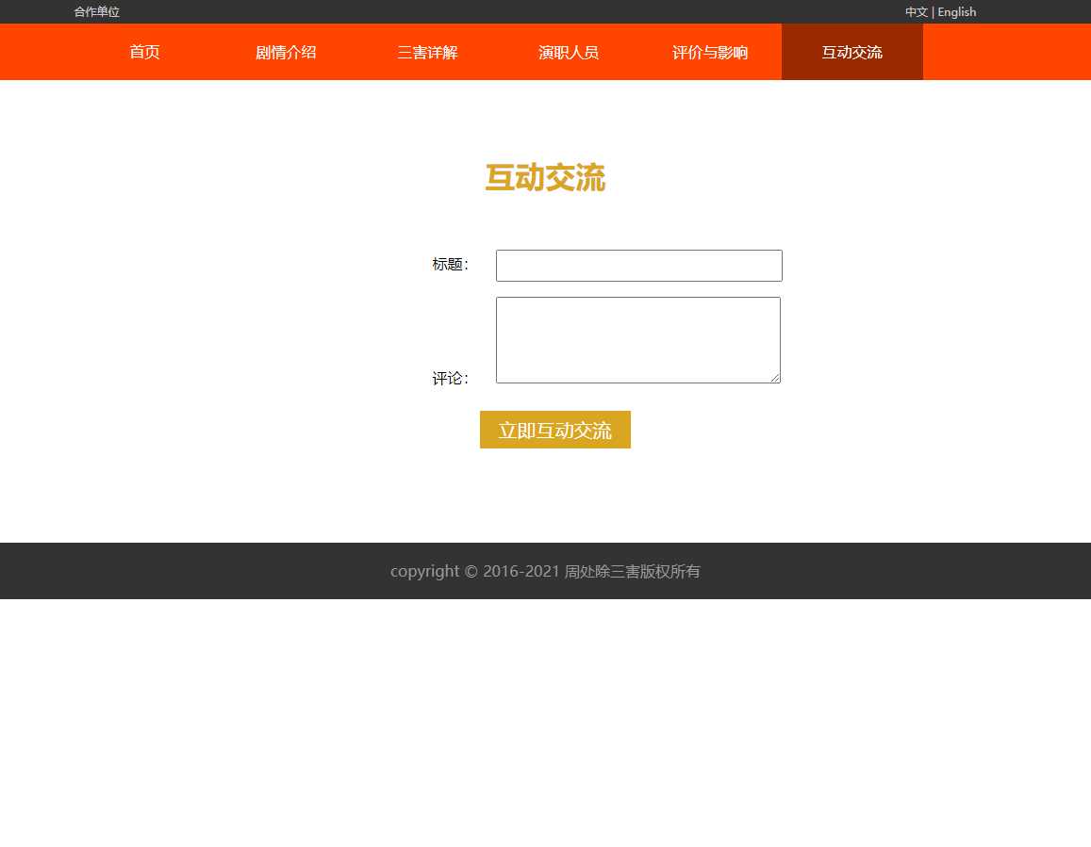The image size is (1091, 847).
Task: Click the 评论 field label
Action: (451, 379)
